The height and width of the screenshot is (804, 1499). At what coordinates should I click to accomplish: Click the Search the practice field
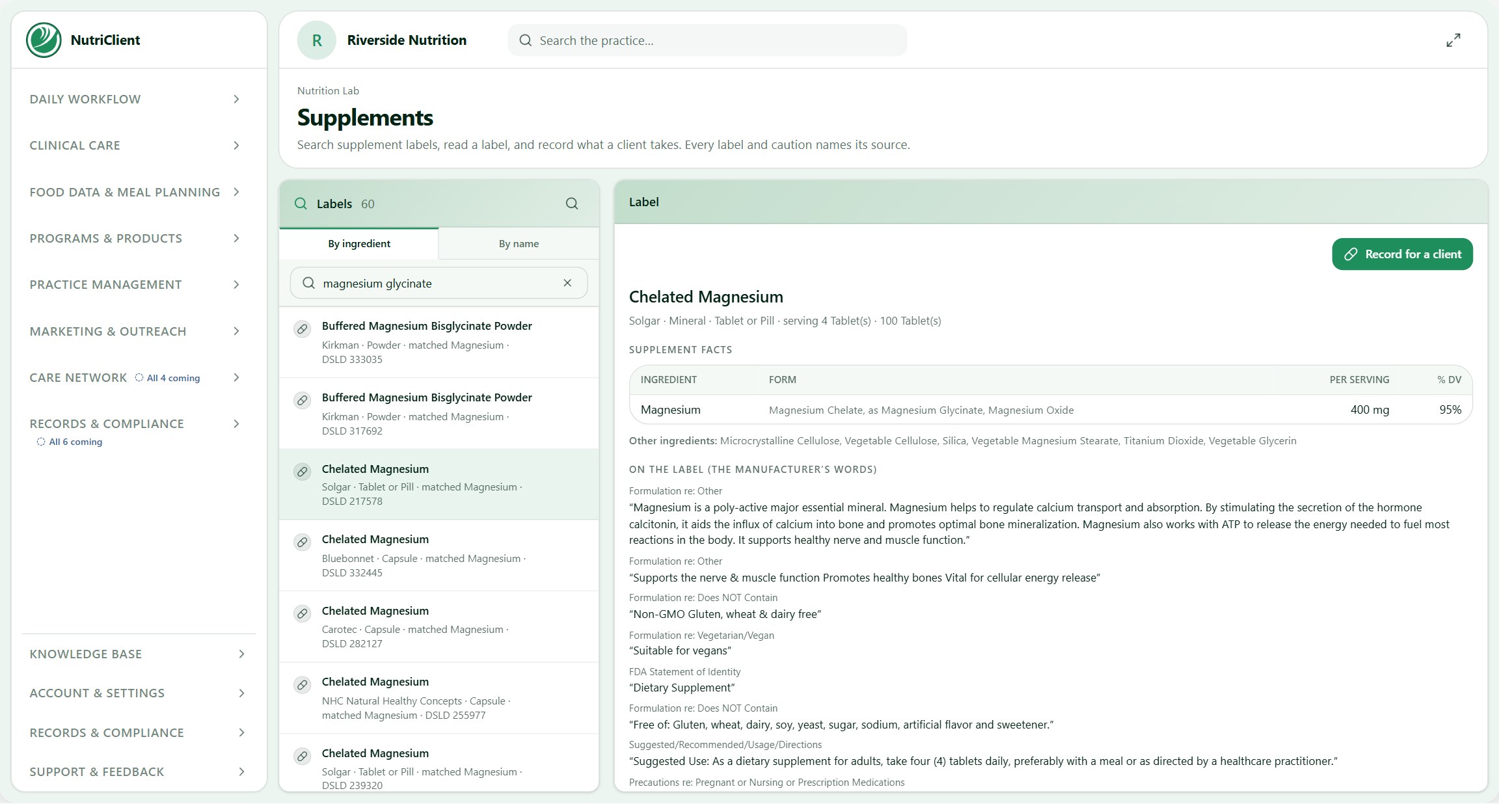click(x=707, y=40)
